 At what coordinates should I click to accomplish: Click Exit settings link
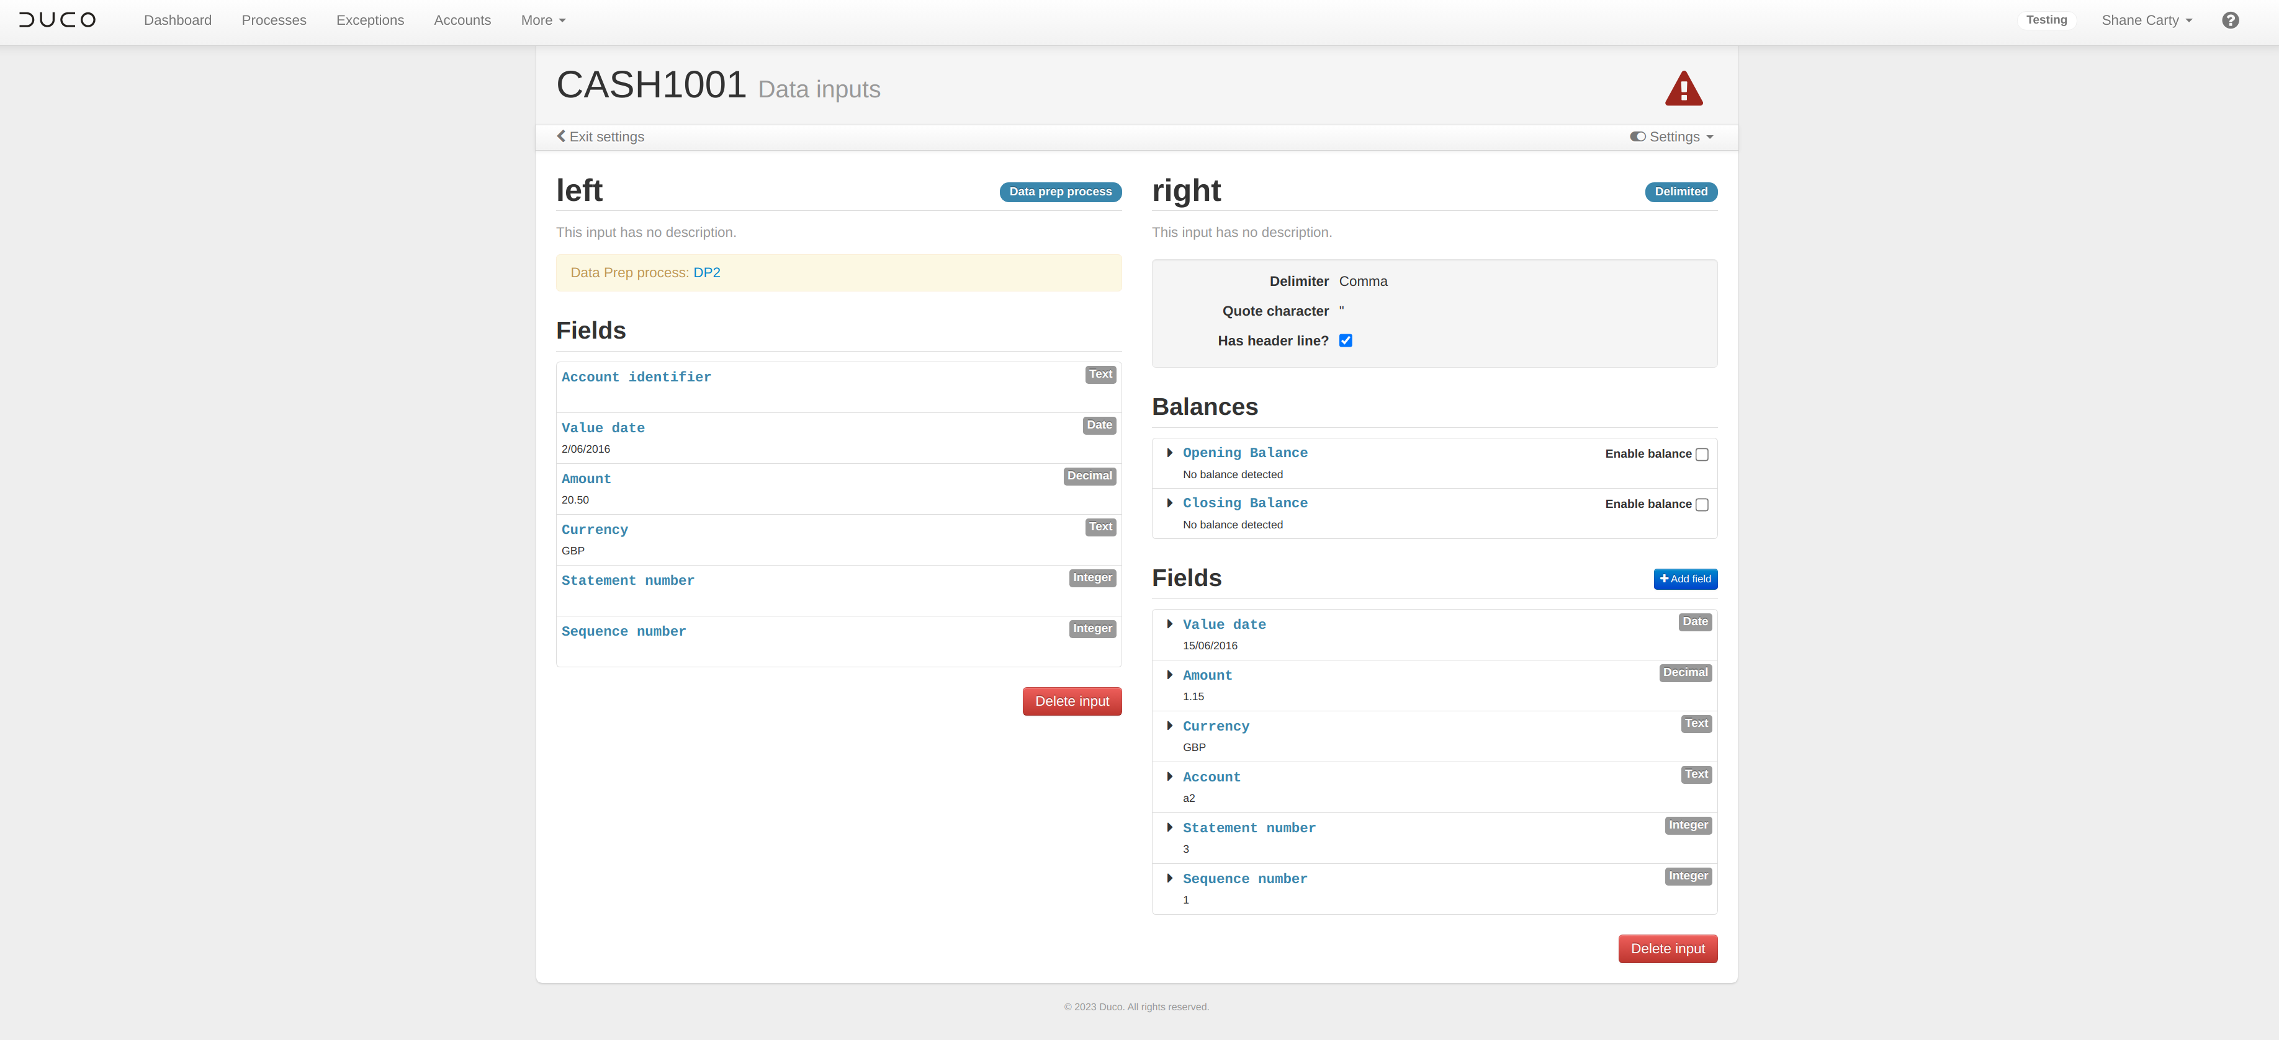601,136
